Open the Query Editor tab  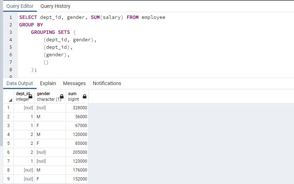coord(20,6)
